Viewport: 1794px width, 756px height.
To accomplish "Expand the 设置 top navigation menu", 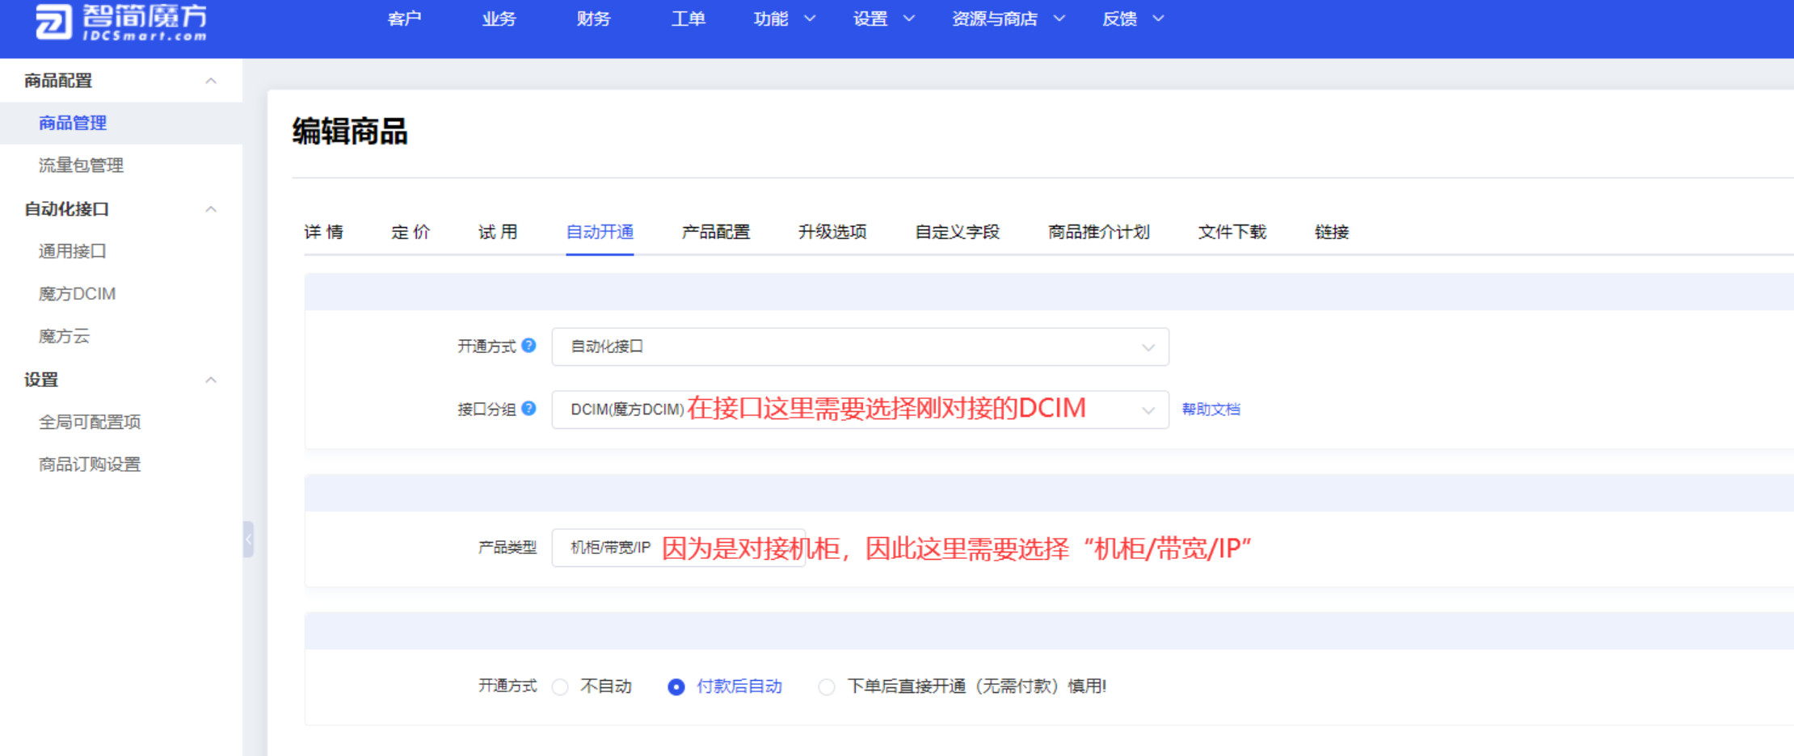I will 883,19.
